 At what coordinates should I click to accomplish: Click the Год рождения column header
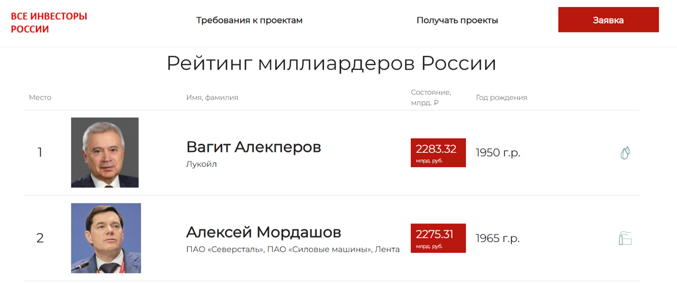(x=501, y=97)
